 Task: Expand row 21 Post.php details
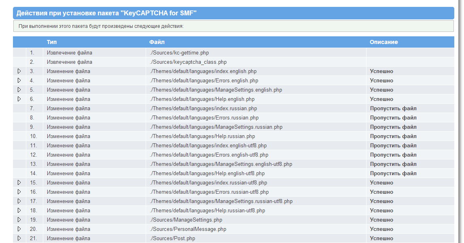19,238
